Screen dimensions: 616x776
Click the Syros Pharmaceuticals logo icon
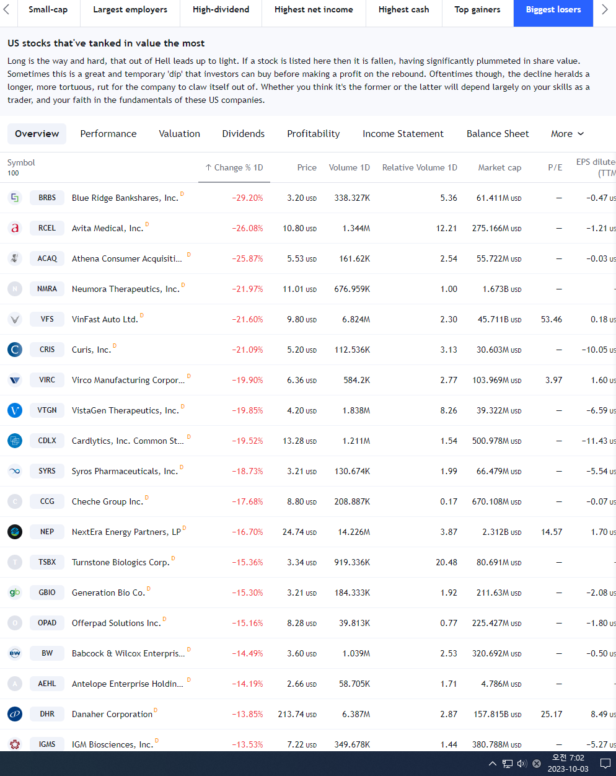(x=15, y=471)
